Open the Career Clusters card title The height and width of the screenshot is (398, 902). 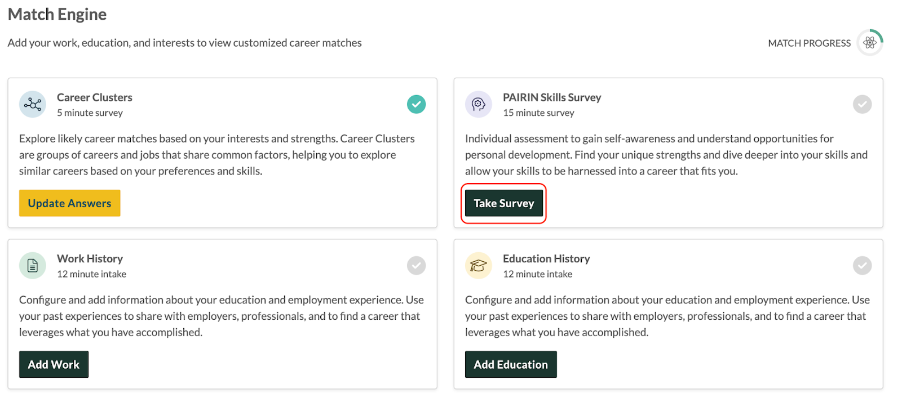95,97
